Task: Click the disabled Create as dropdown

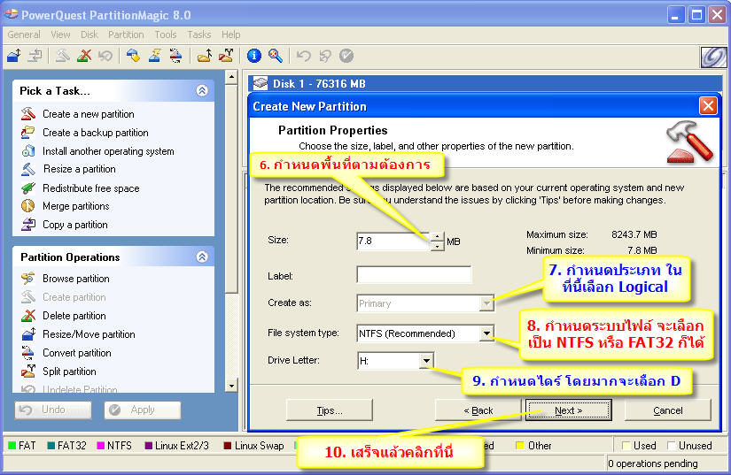Action: coord(425,303)
